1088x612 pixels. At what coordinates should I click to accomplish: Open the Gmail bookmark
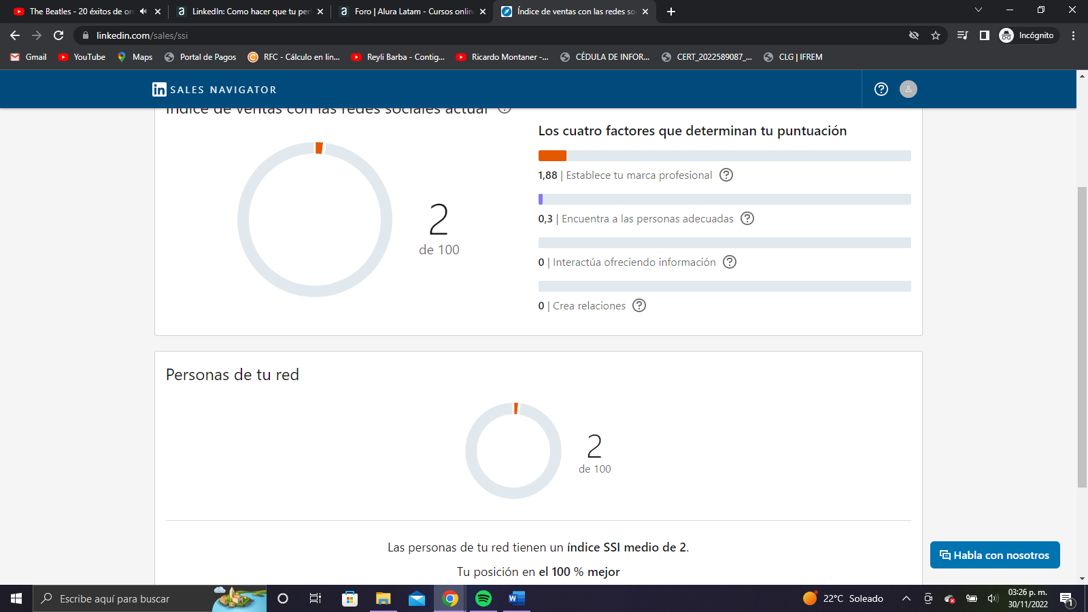(29, 57)
